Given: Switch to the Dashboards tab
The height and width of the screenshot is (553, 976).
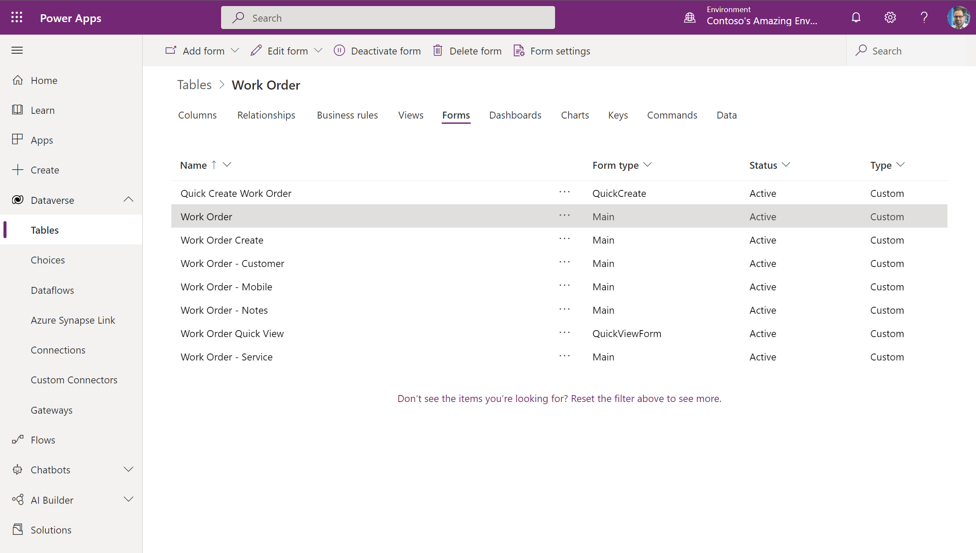Looking at the screenshot, I should pyautogui.click(x=515, y=115).
